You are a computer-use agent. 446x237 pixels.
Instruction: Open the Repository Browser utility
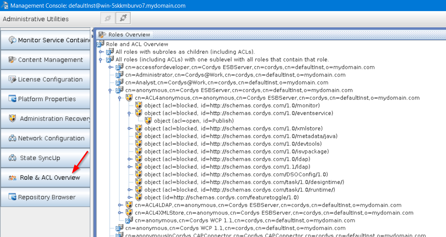point(46,197)
